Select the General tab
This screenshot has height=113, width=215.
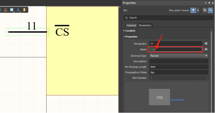tap(131, 25)
